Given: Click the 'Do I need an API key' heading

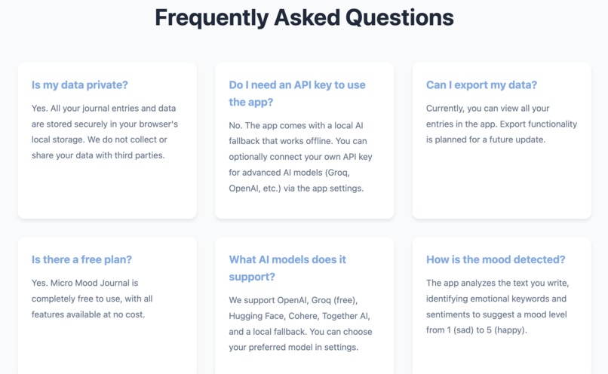Looking at the screenshot, I should tap(297, 93).
